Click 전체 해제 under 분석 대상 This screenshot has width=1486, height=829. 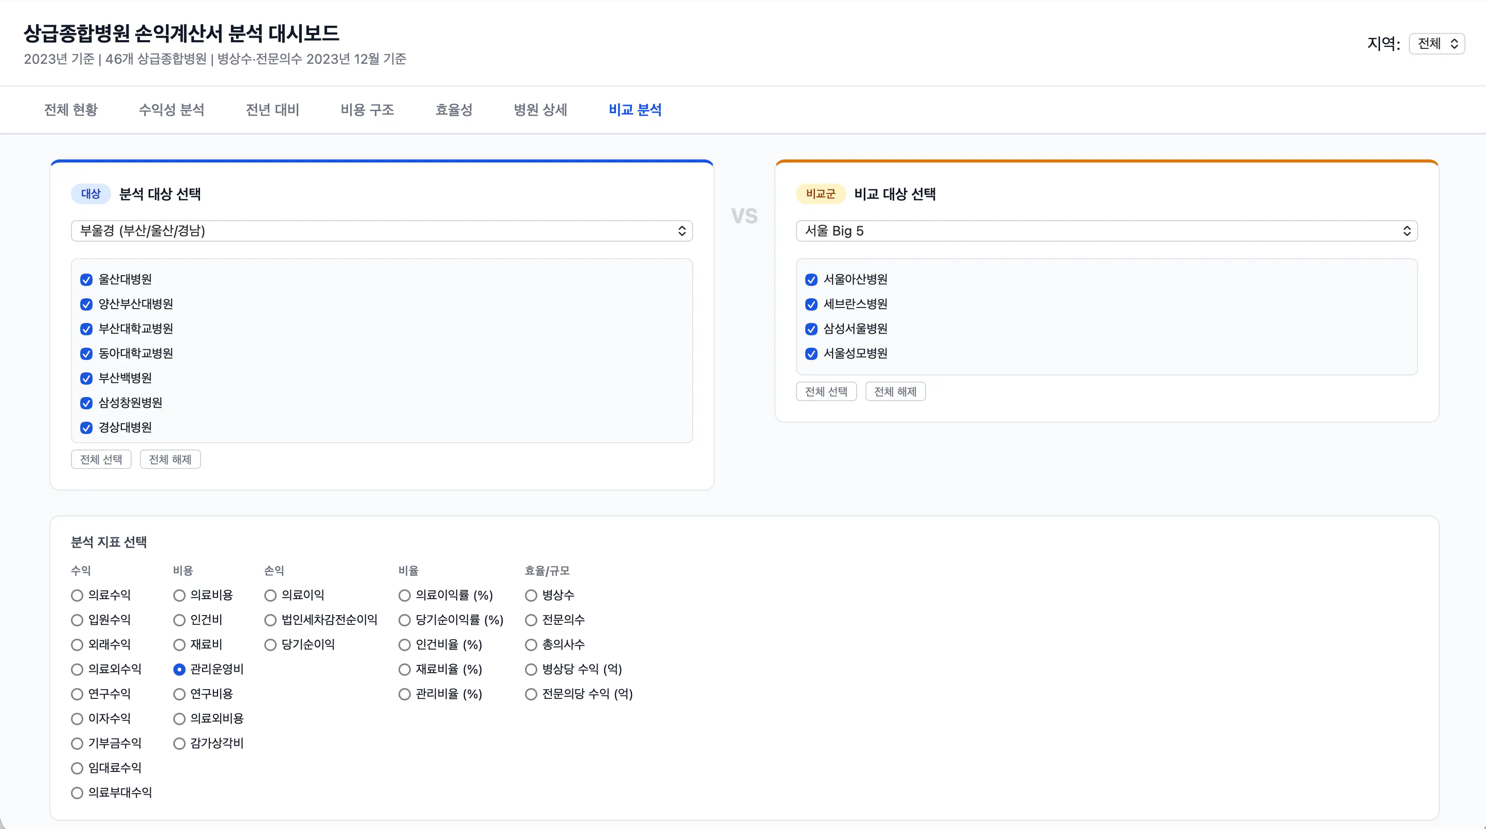[170, 459]
